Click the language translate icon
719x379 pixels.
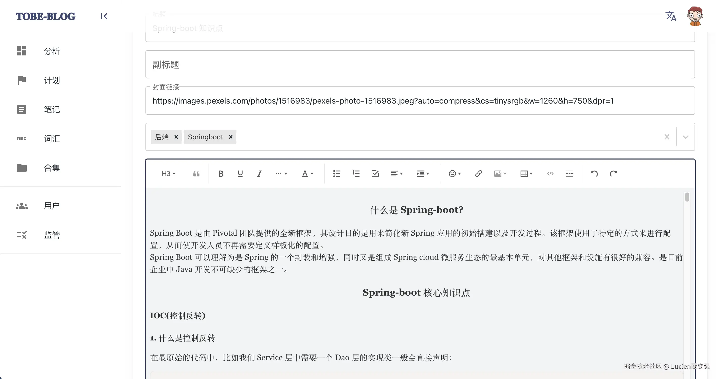[x=671, y=16]
